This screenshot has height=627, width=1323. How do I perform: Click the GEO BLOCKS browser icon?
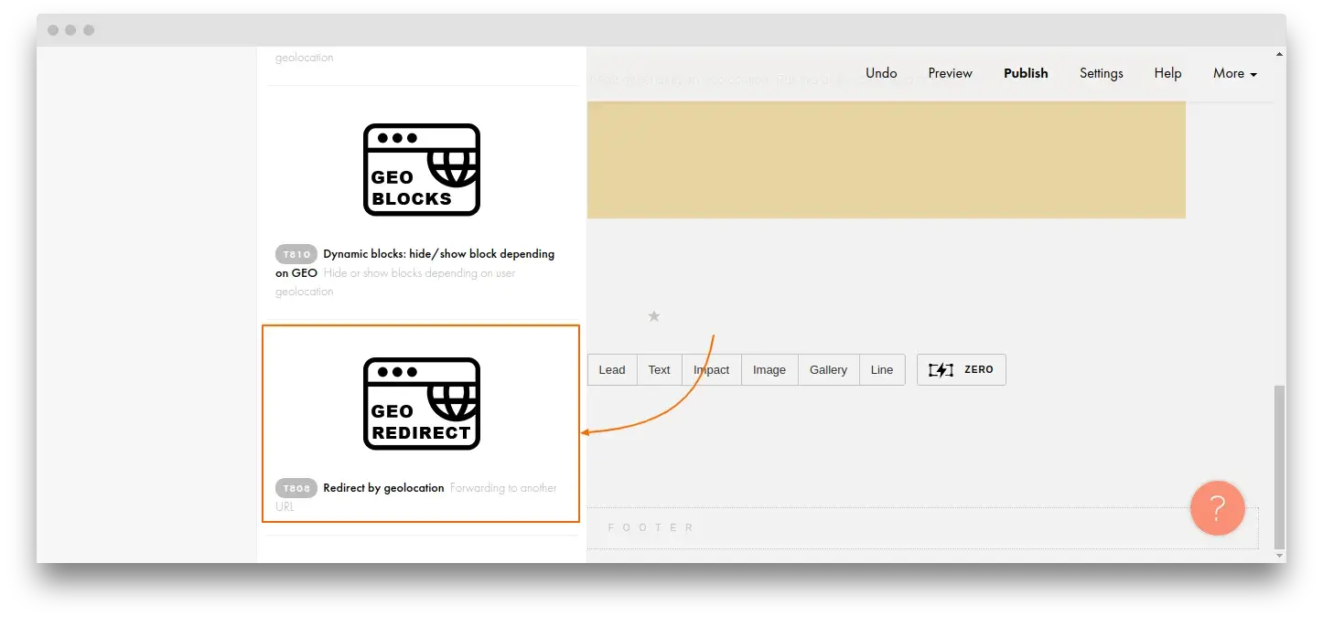coord(422,170)
